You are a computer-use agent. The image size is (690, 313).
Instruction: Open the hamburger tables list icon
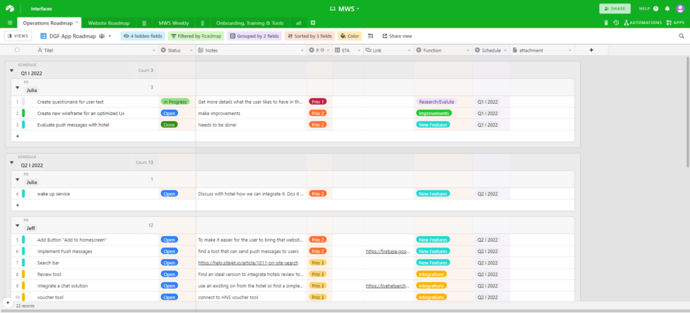9,23
